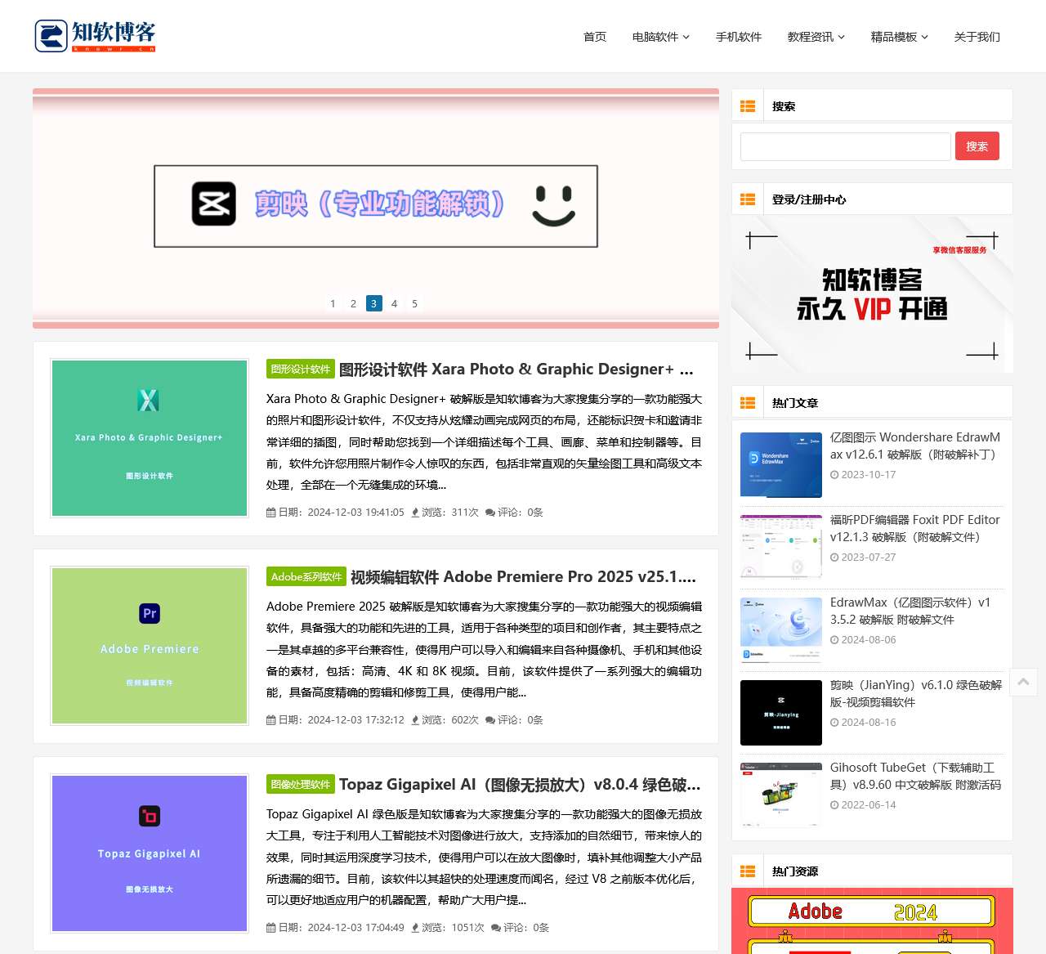Open the Topaz Gigapixel AI article title
Screen dimensions: 1046x954
(x=520, y=785)
